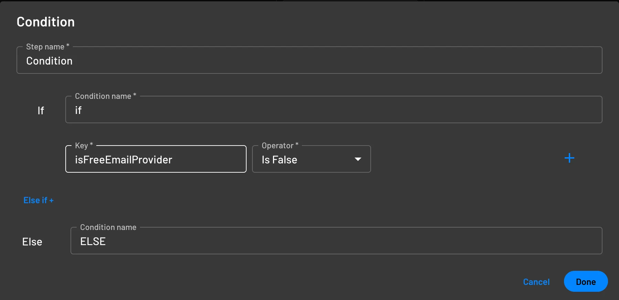Click the 'Condition name' label in the Else row

[108, 227]
